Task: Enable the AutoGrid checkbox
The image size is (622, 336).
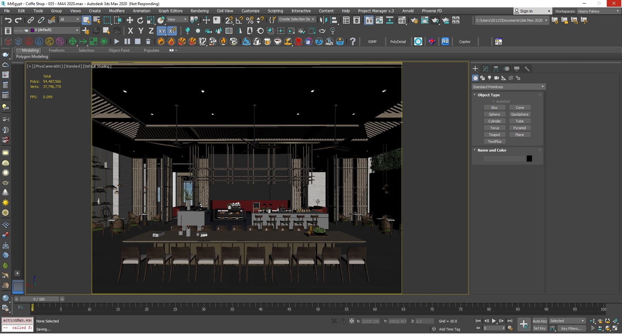Action: (494, 101)
